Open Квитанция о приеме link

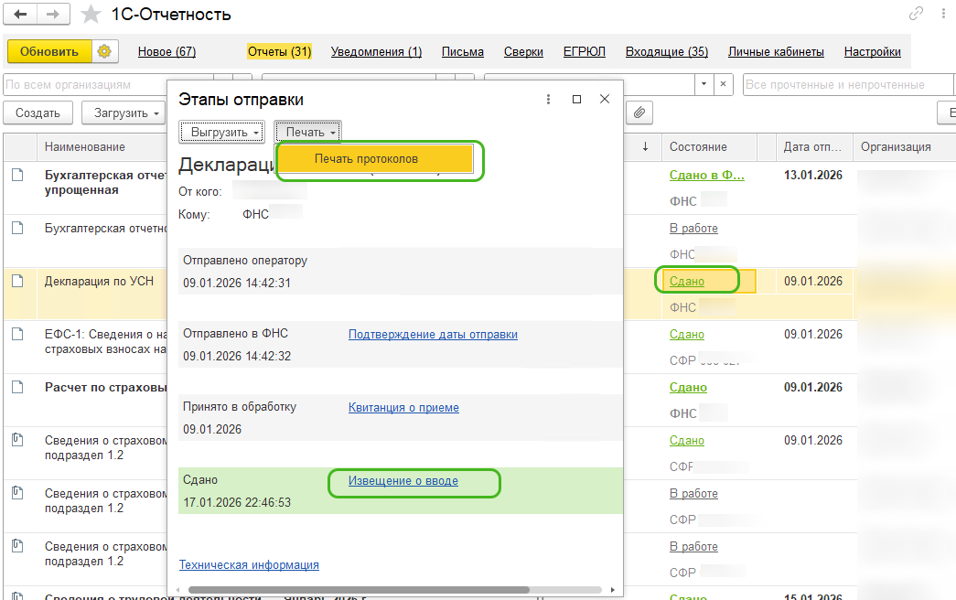pos(403,407)
